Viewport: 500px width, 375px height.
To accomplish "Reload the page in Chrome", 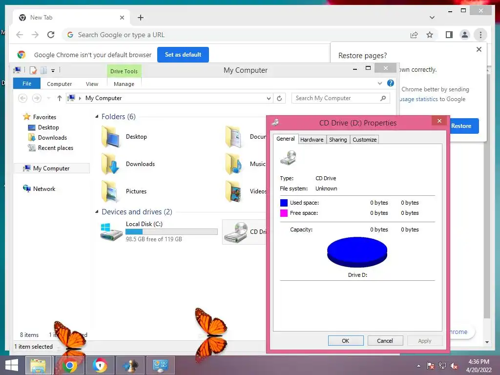I will [51, 35].
